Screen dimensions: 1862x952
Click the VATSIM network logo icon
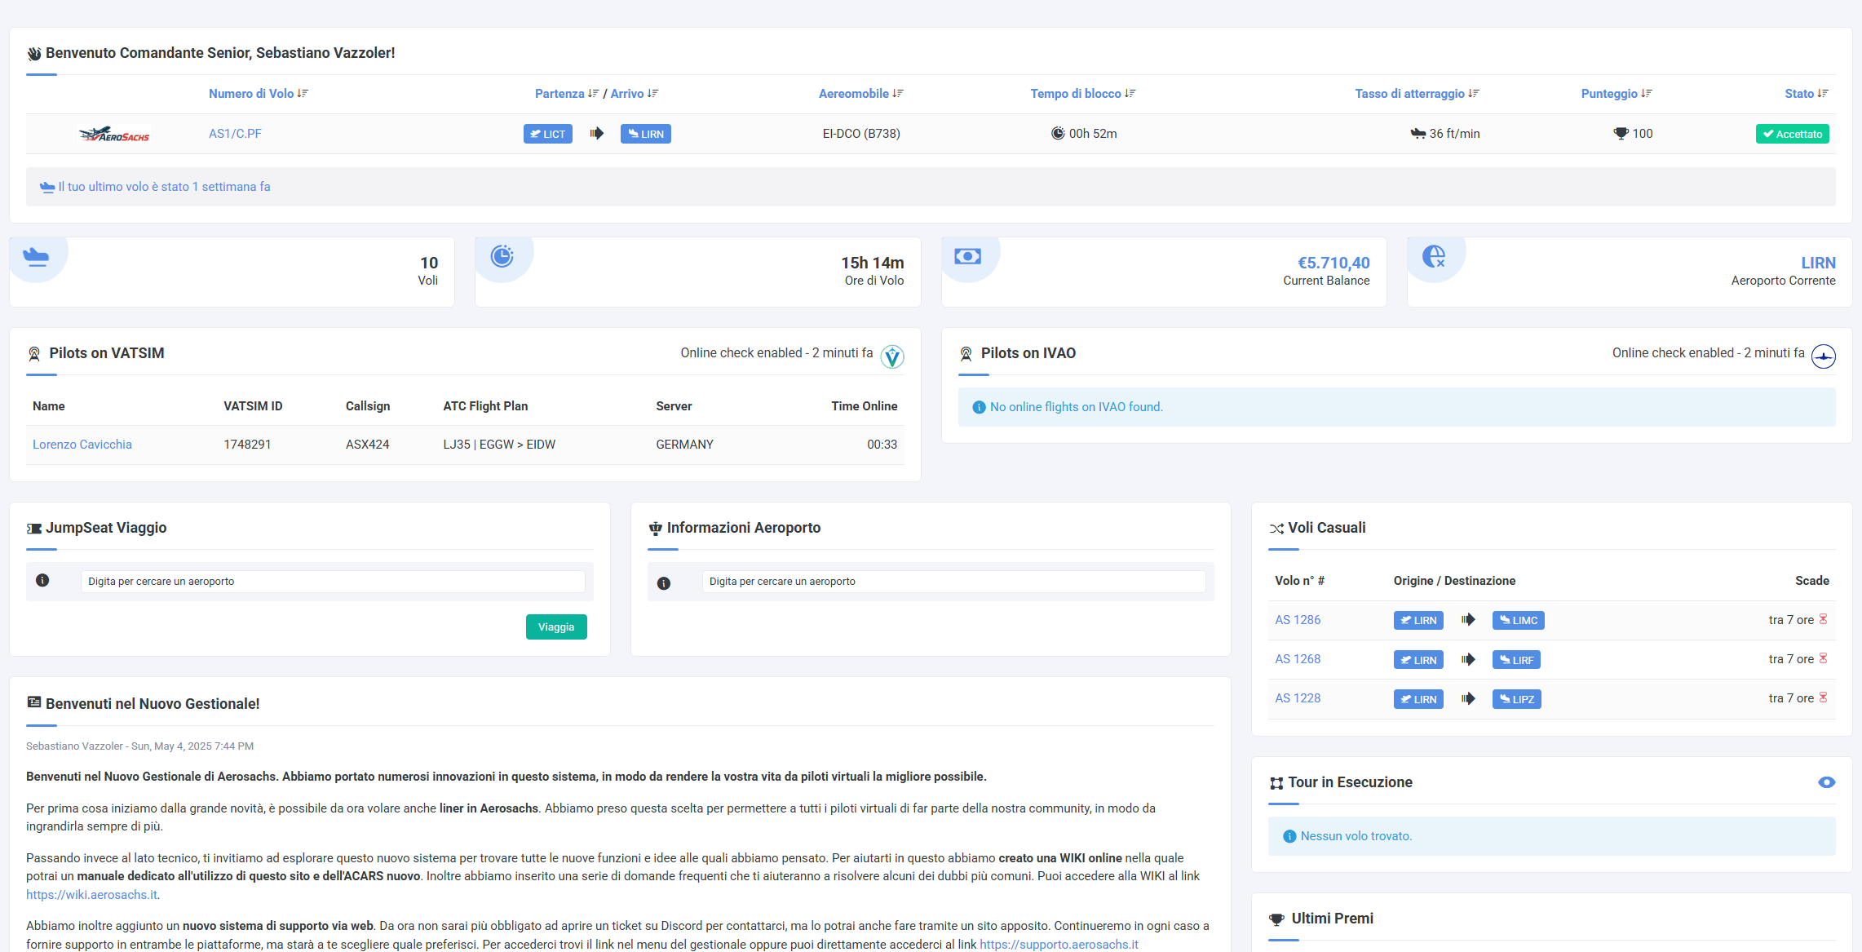pos(892,356)
